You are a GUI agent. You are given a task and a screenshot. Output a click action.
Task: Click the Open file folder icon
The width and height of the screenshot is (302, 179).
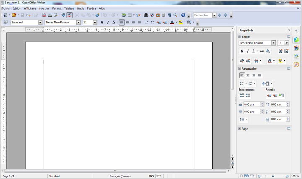tap(14, 15)
